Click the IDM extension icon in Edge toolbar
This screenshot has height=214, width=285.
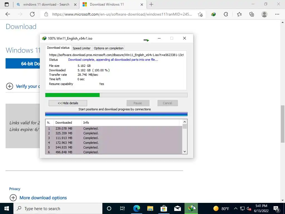(213, 14)
